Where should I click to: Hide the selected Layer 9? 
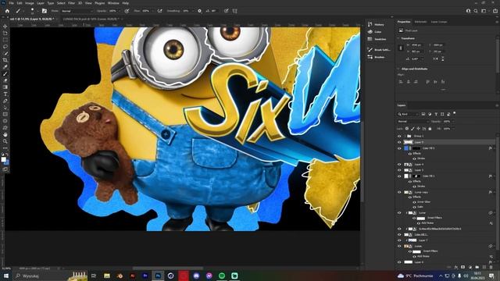(399, 142)
